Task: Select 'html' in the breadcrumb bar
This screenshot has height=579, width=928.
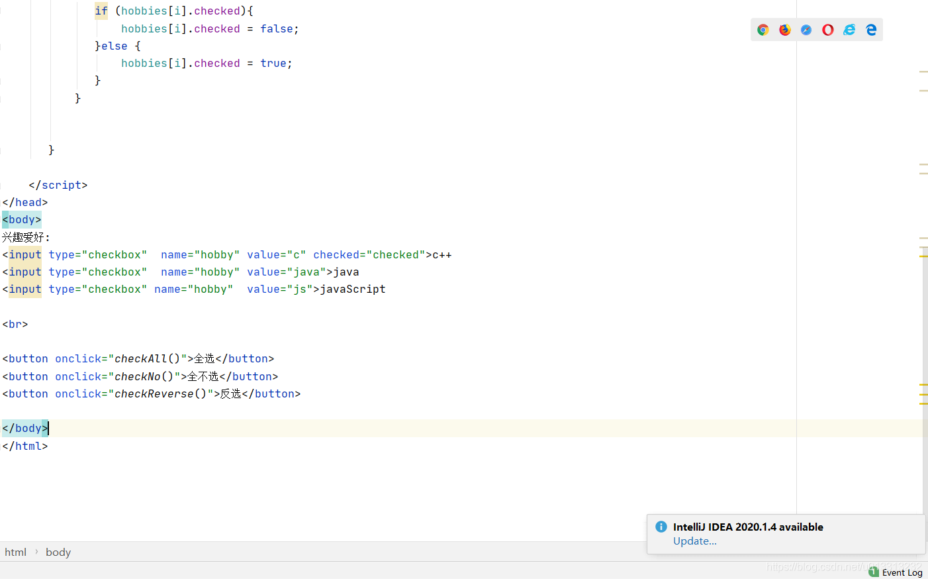Action: 16,552
